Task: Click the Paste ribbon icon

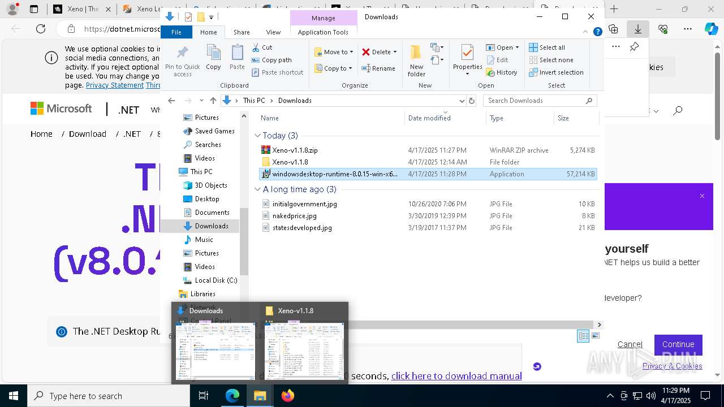Action: 237,58
